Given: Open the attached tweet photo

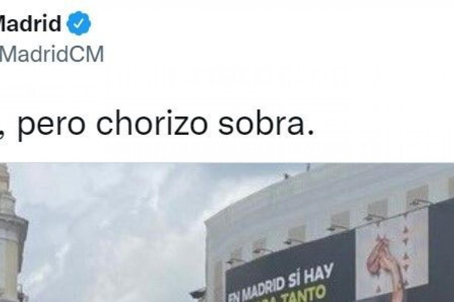Looking at the screenshot, I should click(227, 232).
